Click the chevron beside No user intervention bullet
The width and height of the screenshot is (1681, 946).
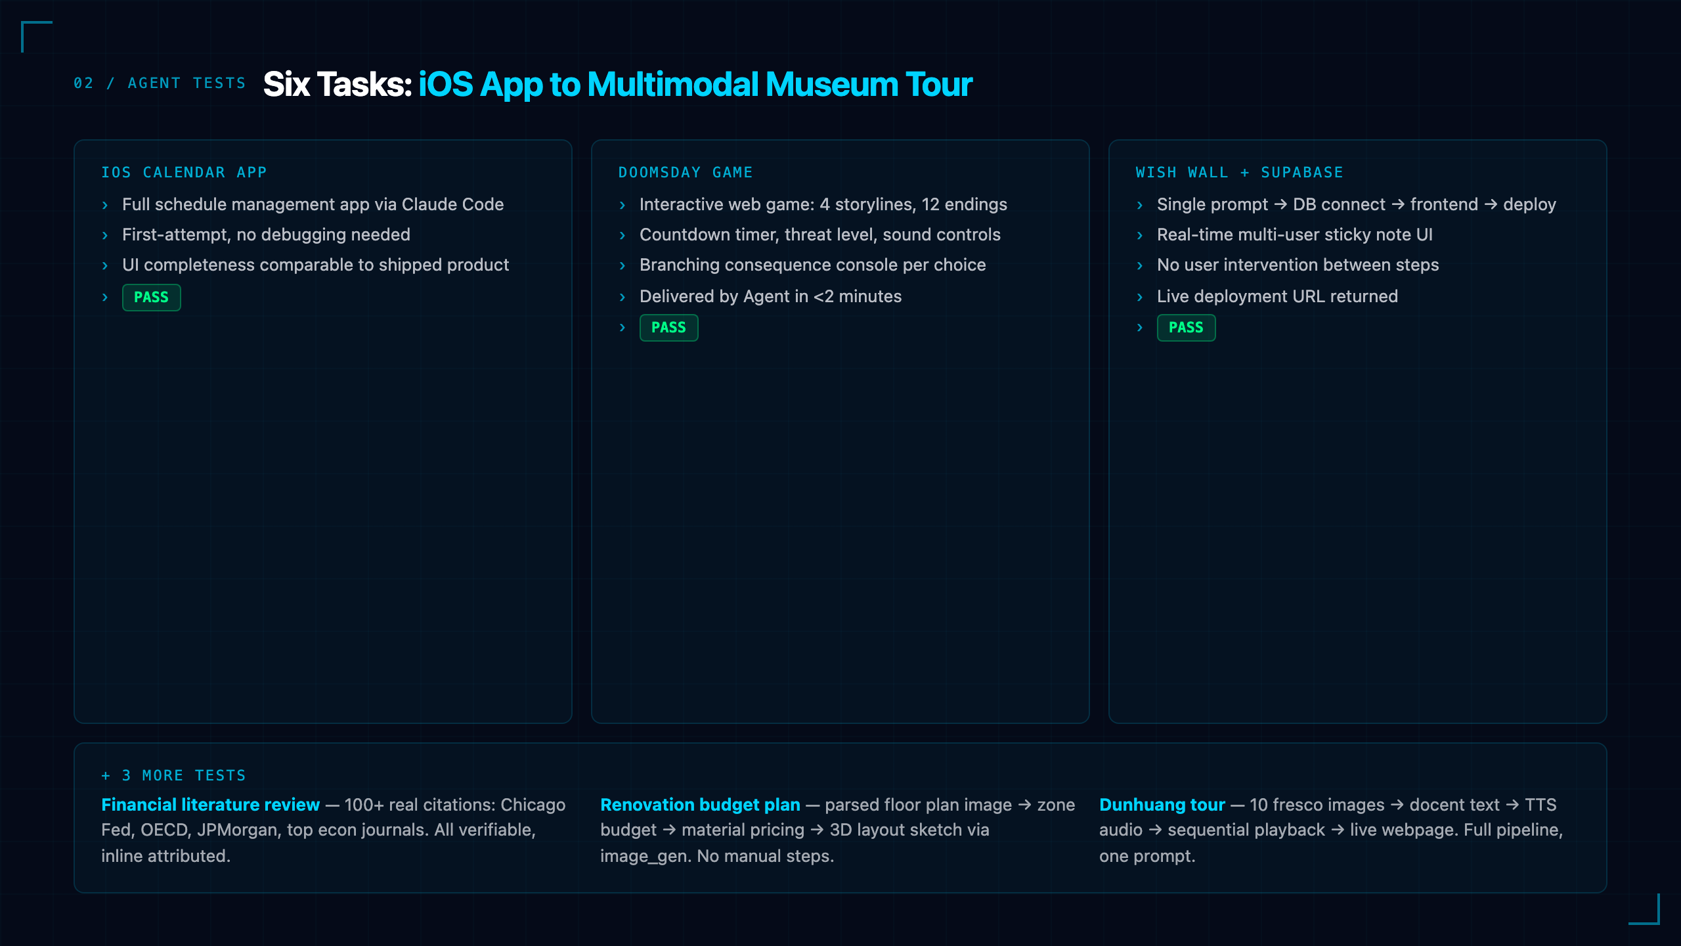coord(1140,265)
